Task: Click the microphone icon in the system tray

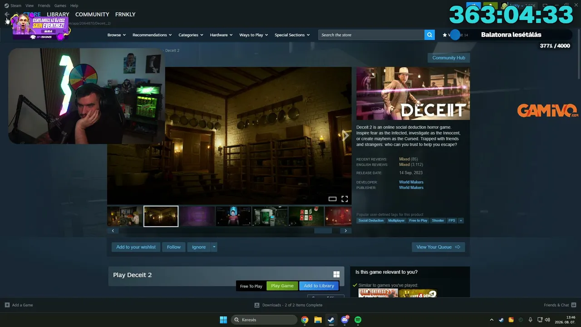Action: pyautogui.click(x=530, y=320)
